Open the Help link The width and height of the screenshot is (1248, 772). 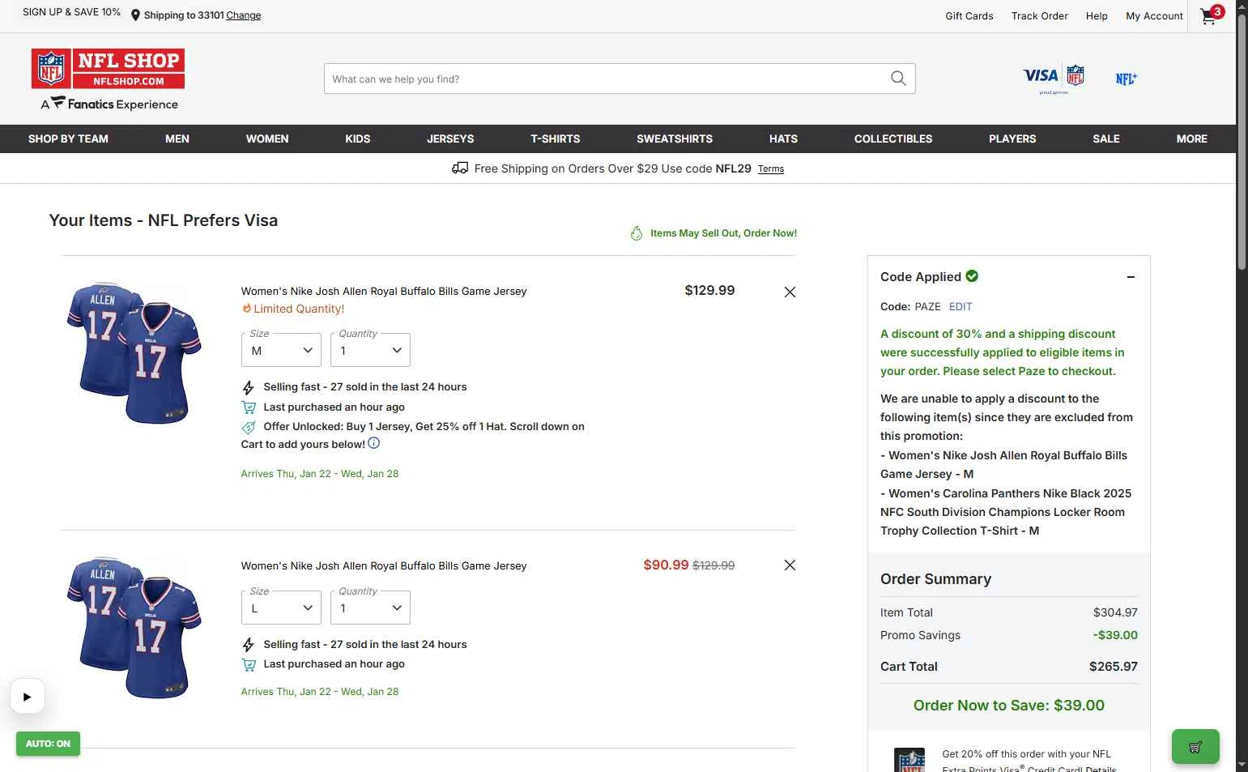[1097, 16]
